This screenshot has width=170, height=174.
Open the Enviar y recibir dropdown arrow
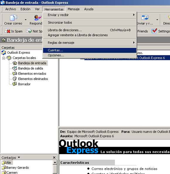click(157, 19)
